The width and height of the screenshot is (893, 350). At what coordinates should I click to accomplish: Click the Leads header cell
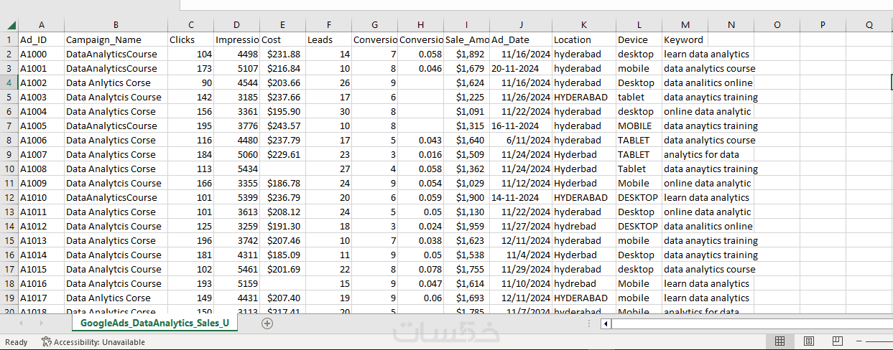[328, 39]
